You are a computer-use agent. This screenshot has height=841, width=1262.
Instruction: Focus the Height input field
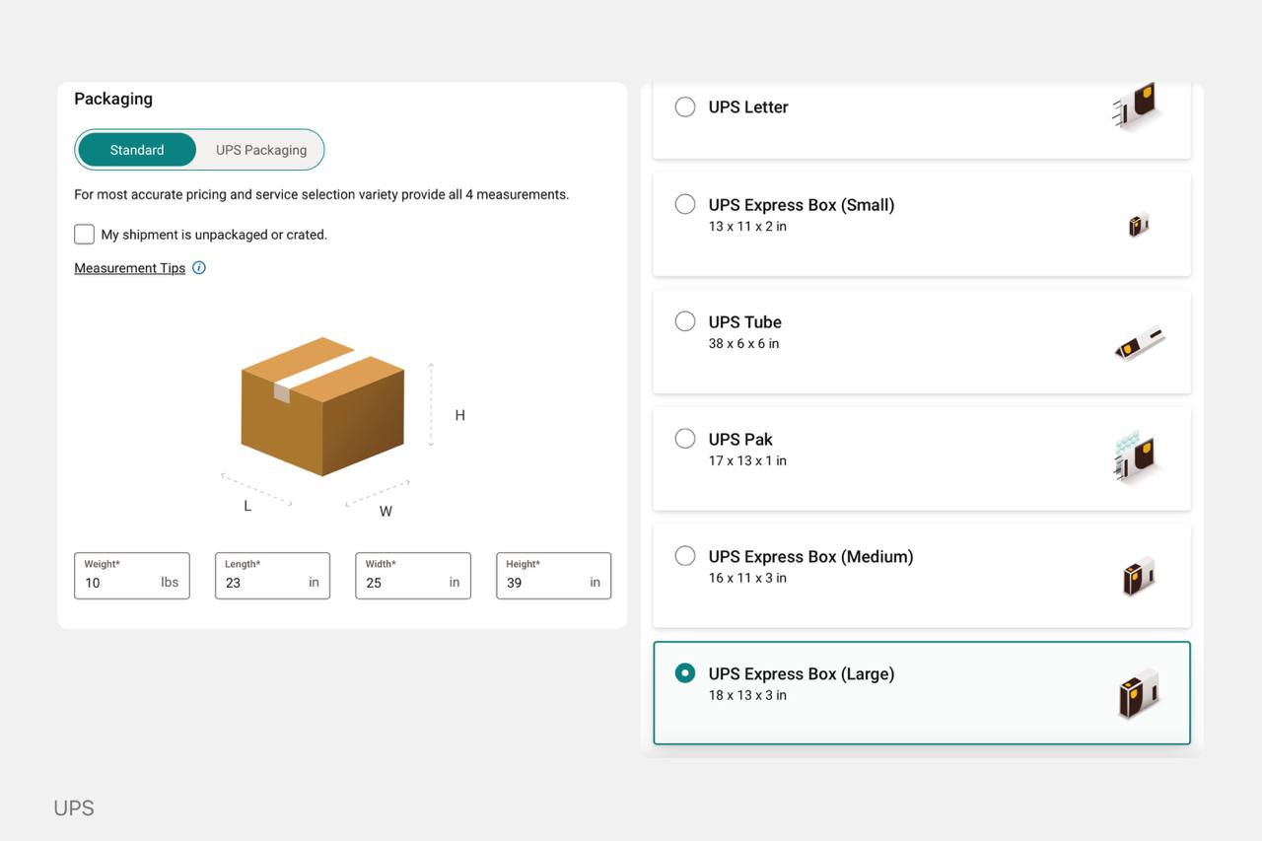pos(554,576)
